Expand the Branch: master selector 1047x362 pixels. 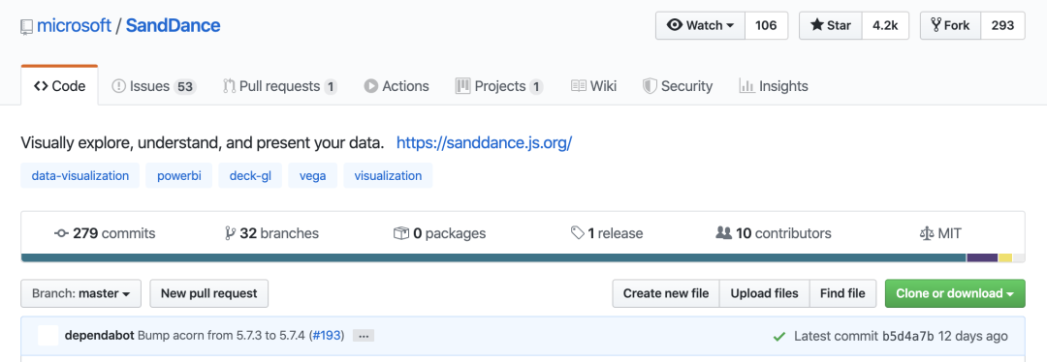(x=80, y=293)
